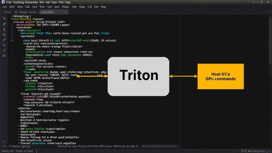Click the code line containing 'best DiretX 11'

pos(70,40)
